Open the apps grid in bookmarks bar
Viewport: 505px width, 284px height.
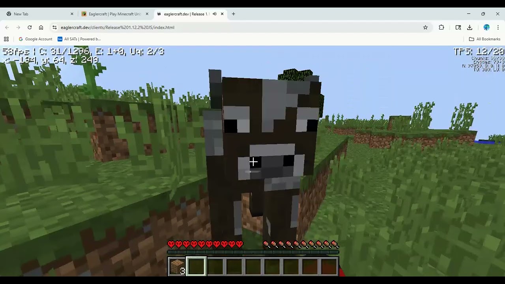6,39
